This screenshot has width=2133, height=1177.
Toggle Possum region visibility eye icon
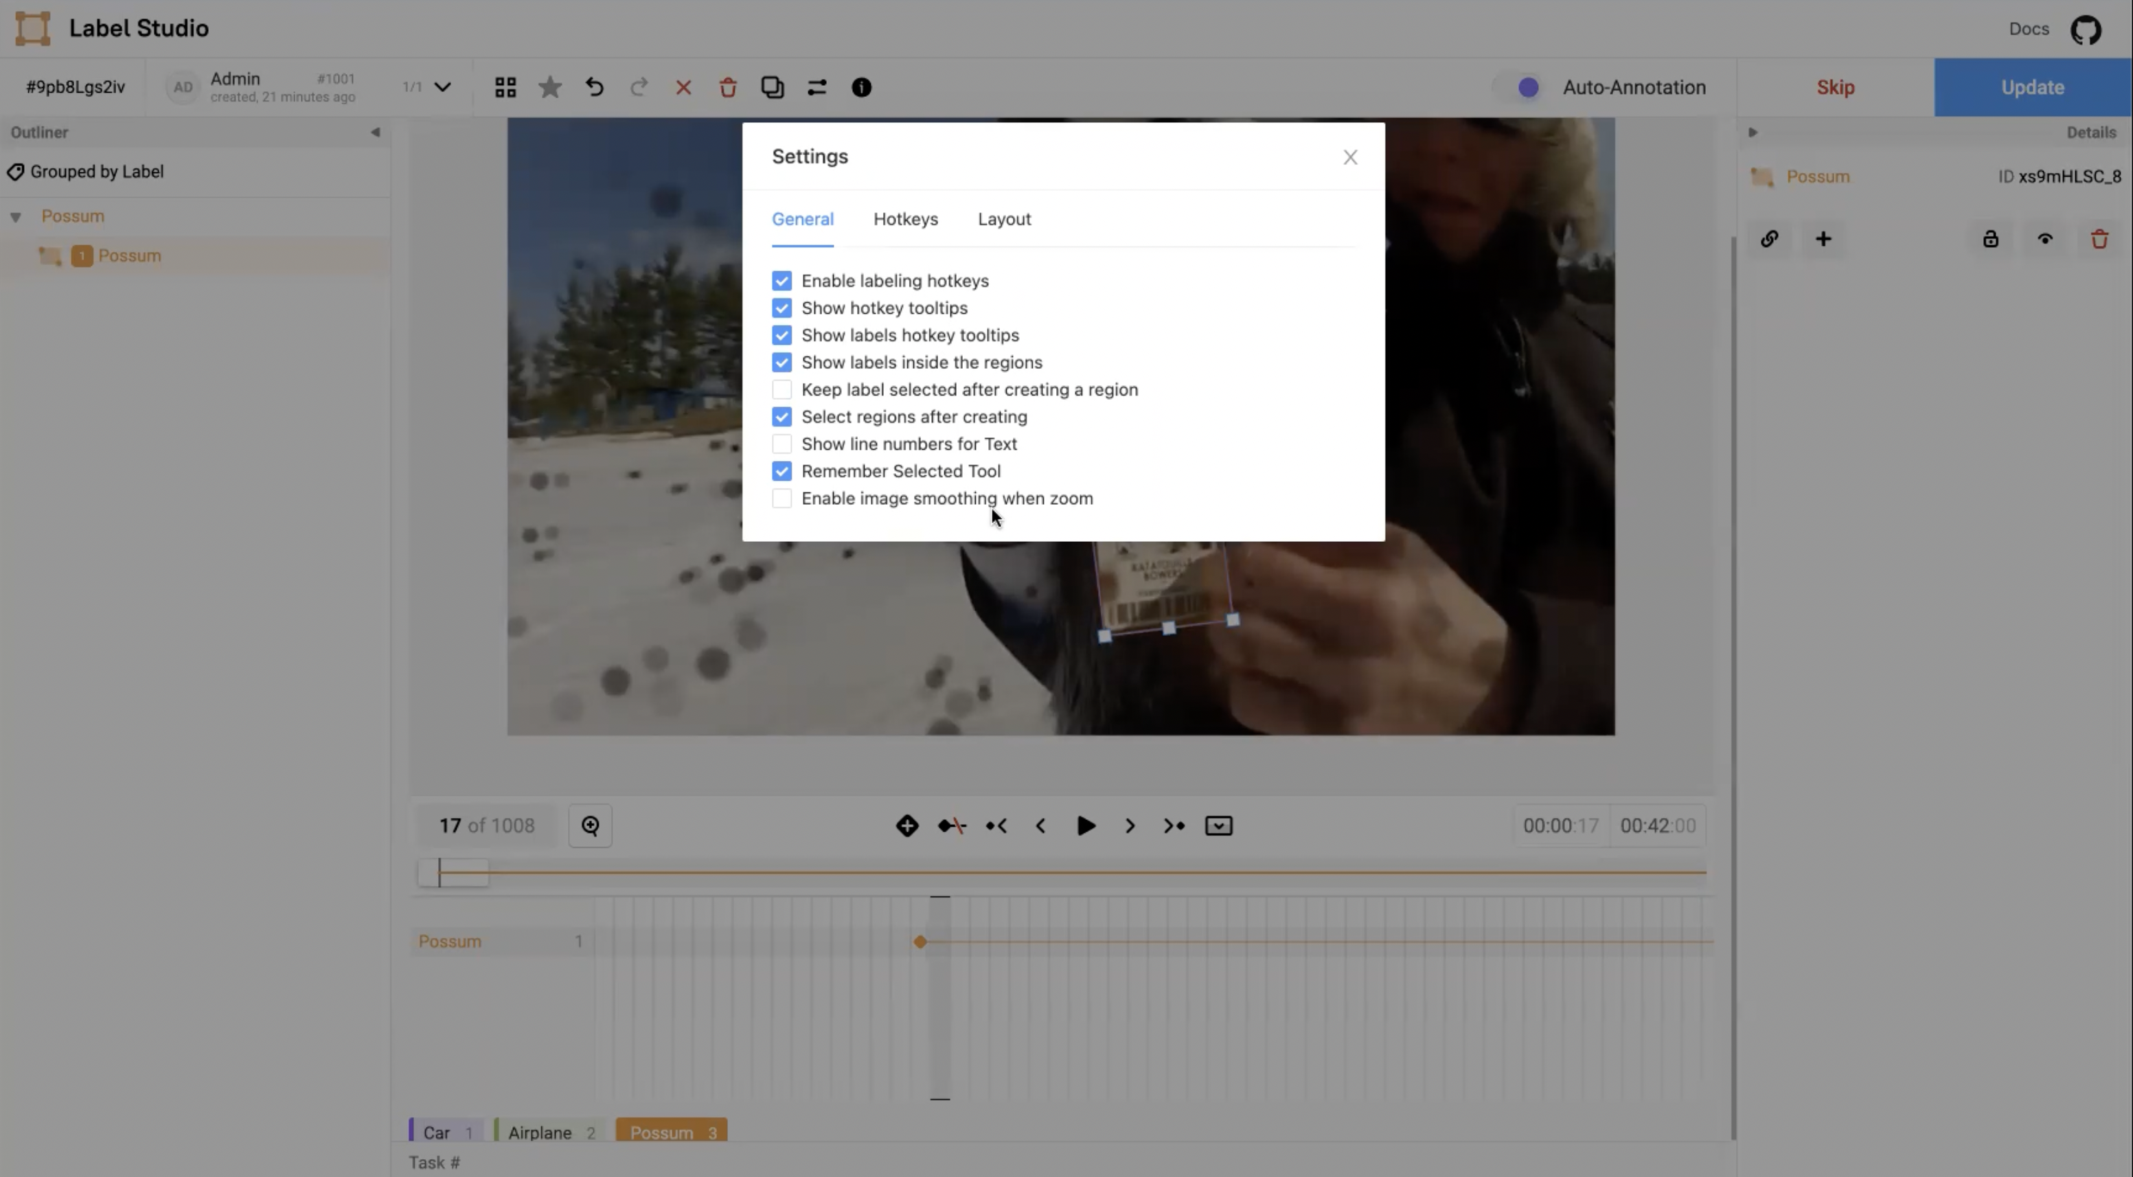tap(2045, 239)
